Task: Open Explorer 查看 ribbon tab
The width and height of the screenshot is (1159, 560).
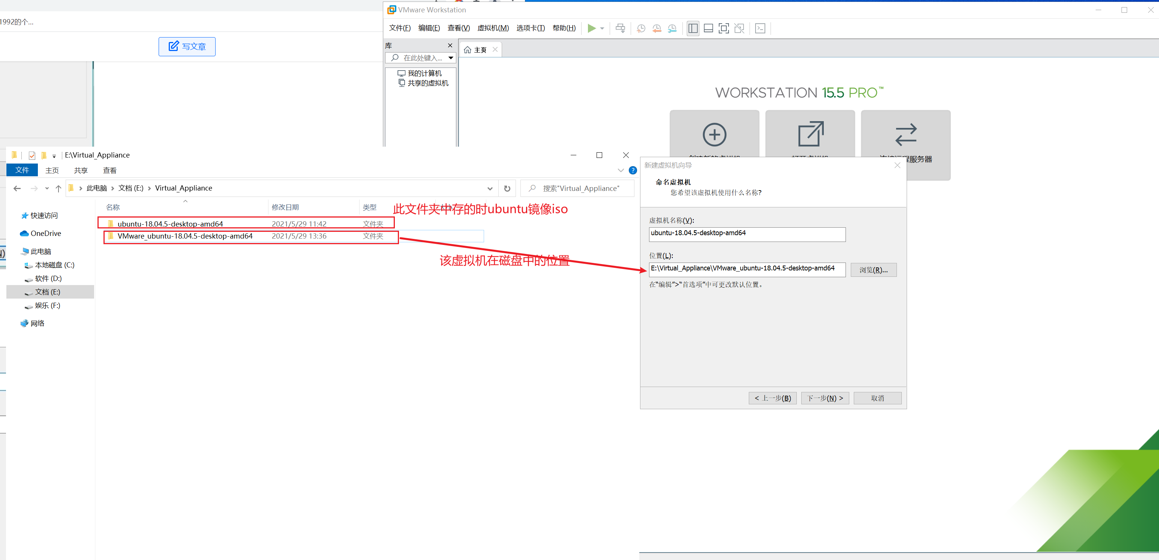Action: tap(110, 170)
